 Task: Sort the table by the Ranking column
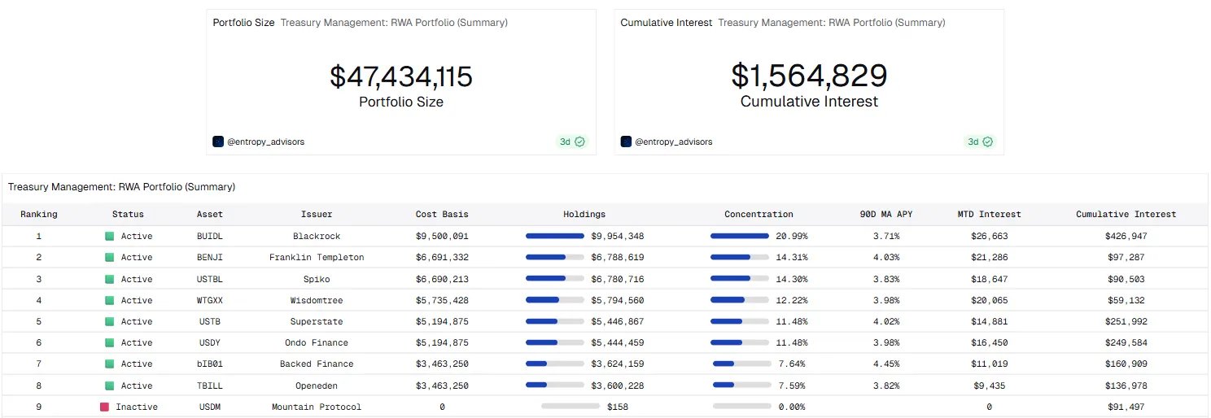click(39, 214)
